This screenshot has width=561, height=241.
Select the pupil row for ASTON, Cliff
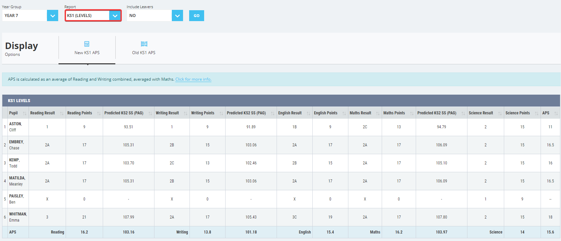pos(281,127)
